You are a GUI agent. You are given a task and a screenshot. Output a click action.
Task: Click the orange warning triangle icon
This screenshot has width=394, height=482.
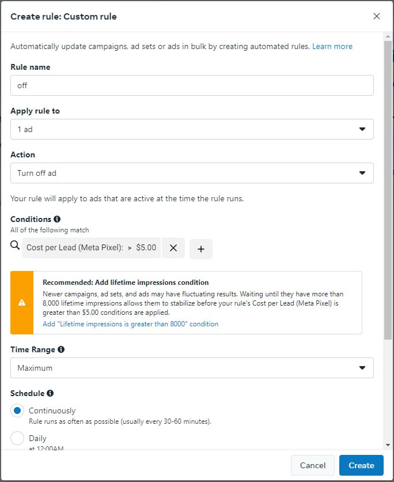pyautogui.click(x=22, y=303)
